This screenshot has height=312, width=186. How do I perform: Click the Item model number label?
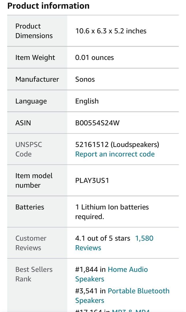[x=34, y=181]
